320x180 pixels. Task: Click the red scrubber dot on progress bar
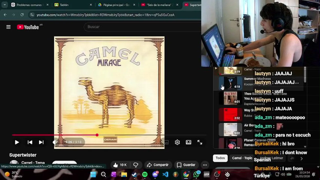(97, 135)
